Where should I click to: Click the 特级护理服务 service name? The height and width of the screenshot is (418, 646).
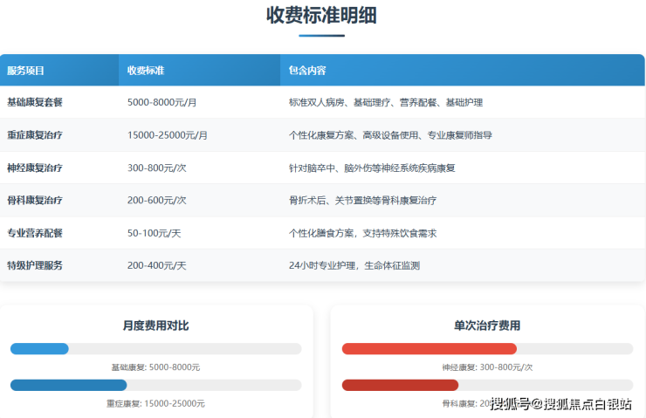point(35,265)
